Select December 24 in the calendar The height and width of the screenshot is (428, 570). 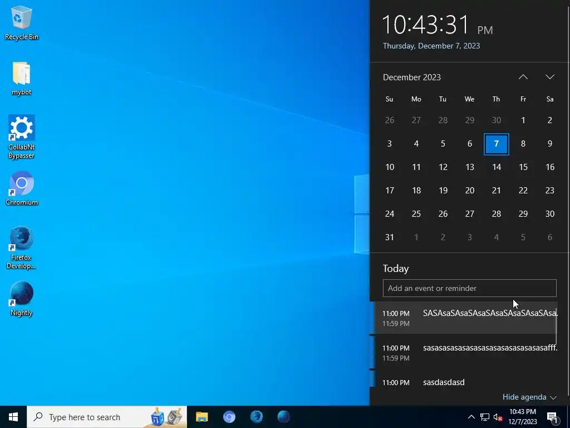pyautogui.click(x=389, y=213)
